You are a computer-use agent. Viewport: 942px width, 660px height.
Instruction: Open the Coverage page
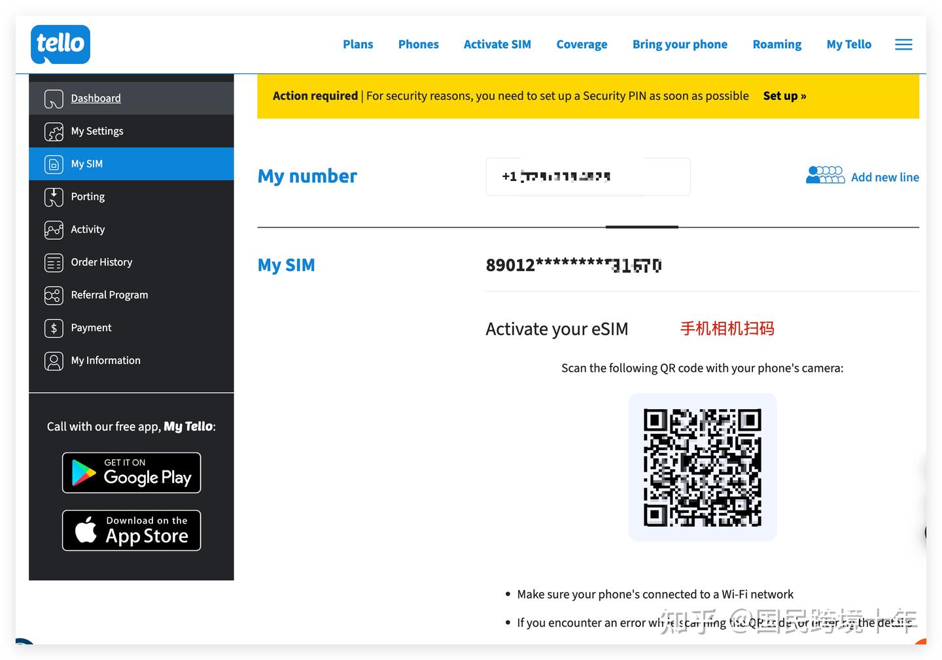tap(582, 44)
